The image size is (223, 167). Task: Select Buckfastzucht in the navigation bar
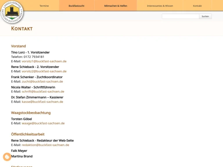pos(76,6)
